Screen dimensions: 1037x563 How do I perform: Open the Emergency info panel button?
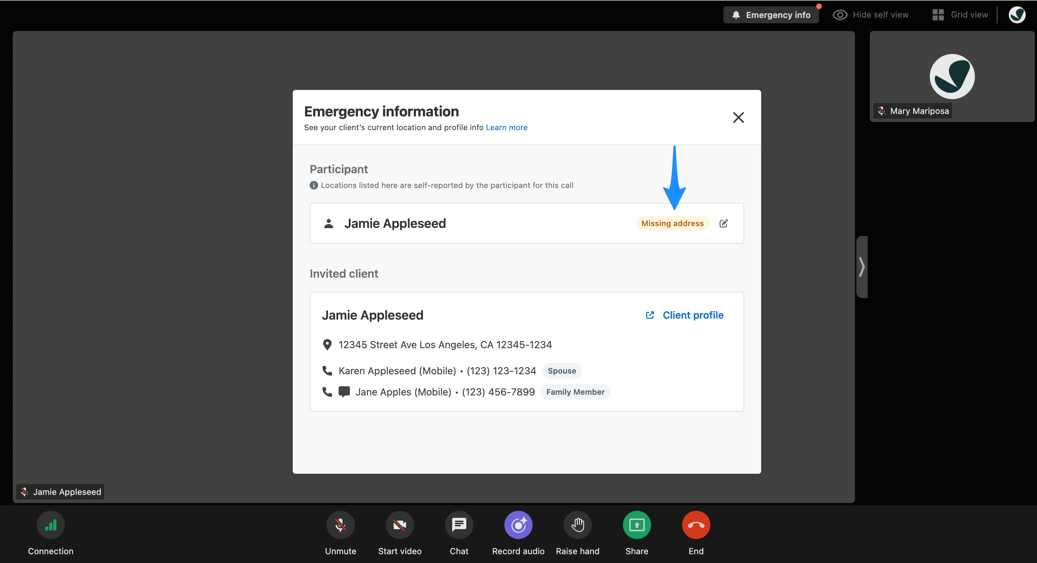click(771, 15)
